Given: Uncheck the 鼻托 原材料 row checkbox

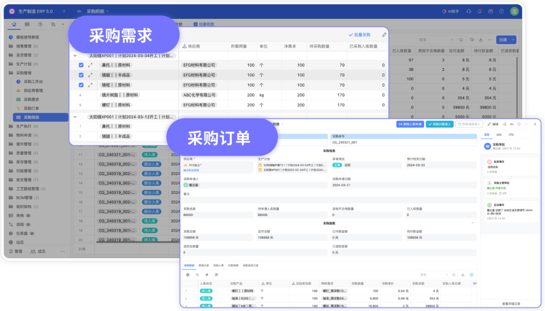Looking at the screenshot, I should 81,65.
